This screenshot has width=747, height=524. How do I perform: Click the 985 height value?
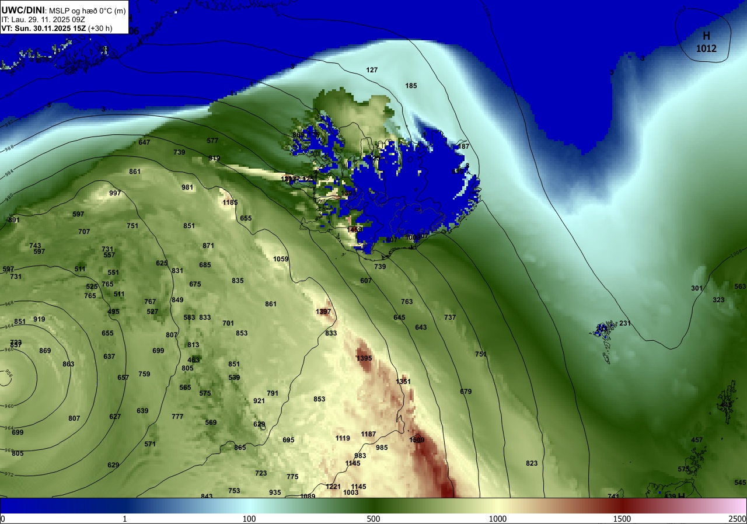click(382, 448)
